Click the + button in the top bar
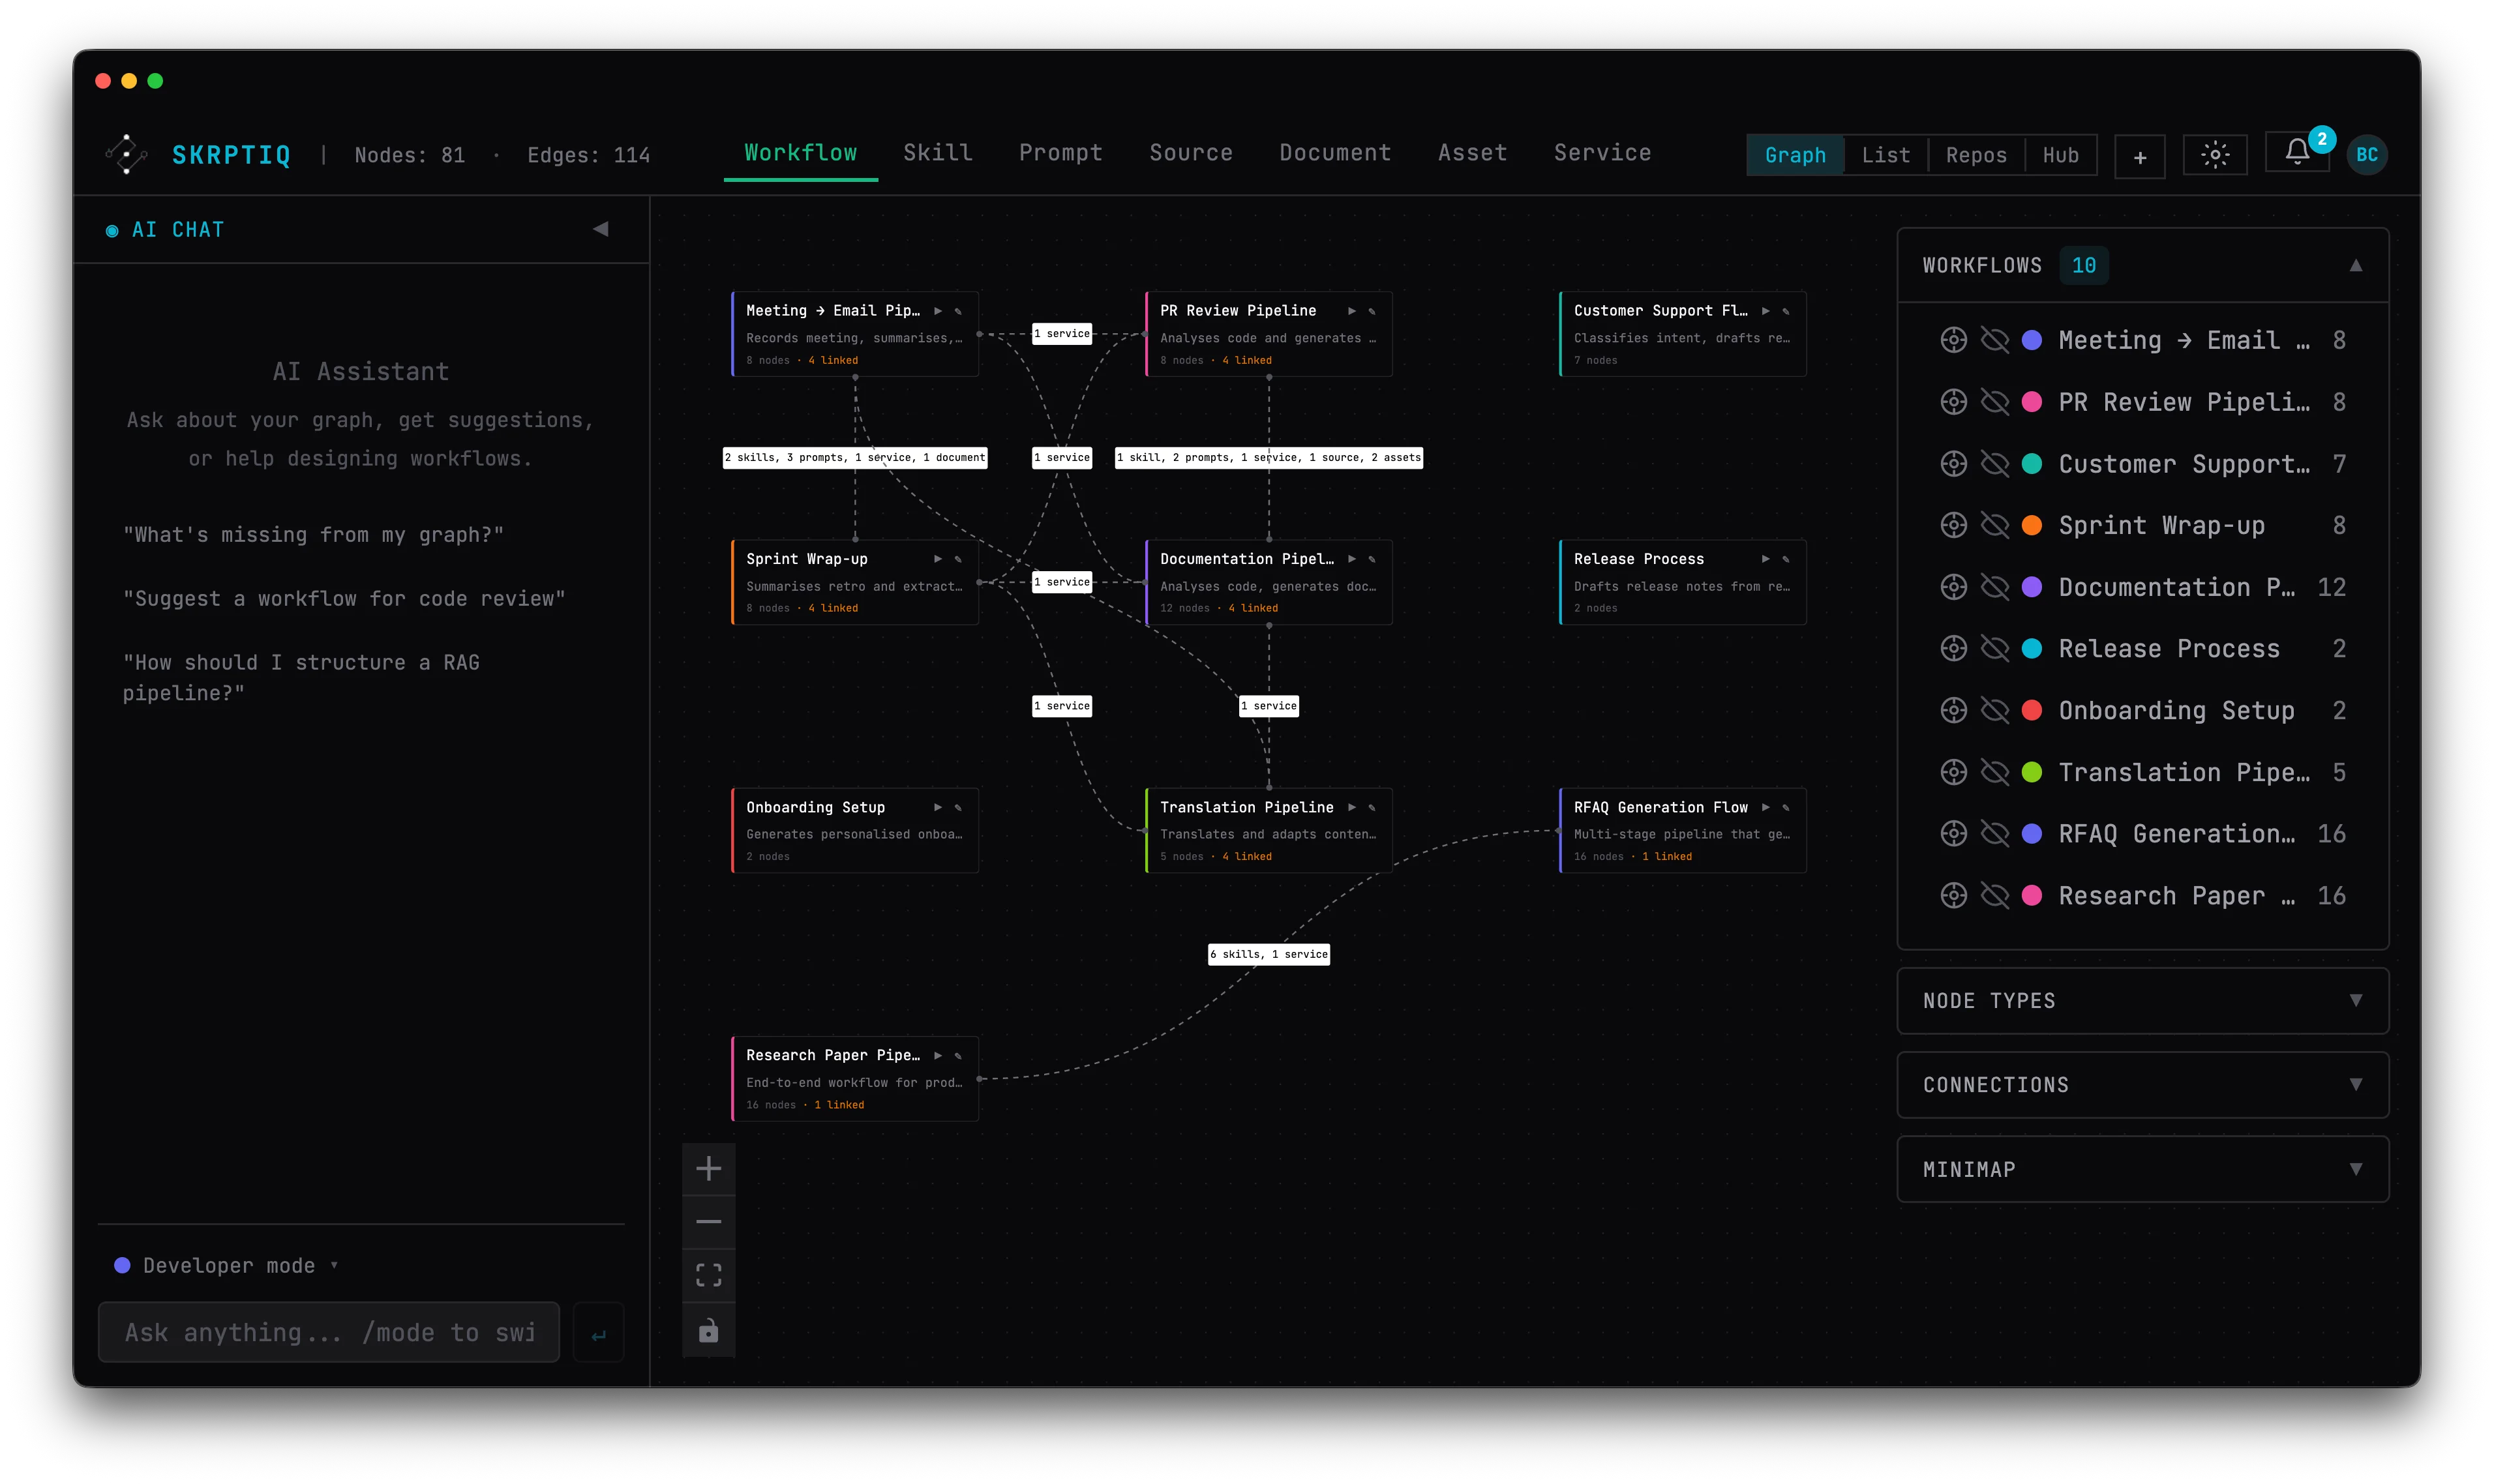The width and height of the screenshot is (2494, 1484). click(2139, 156)
